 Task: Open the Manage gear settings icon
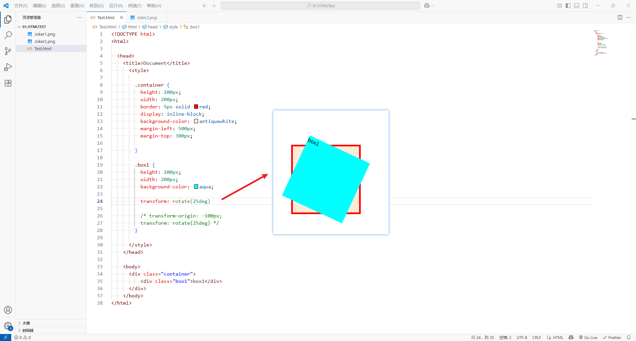[8, 326]
